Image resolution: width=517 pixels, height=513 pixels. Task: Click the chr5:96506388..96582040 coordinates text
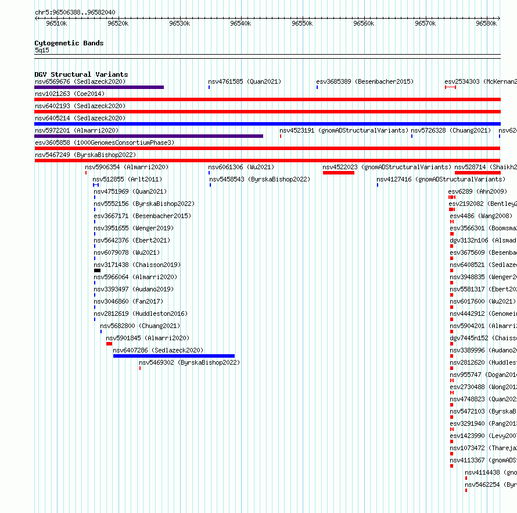click(75, 13)
